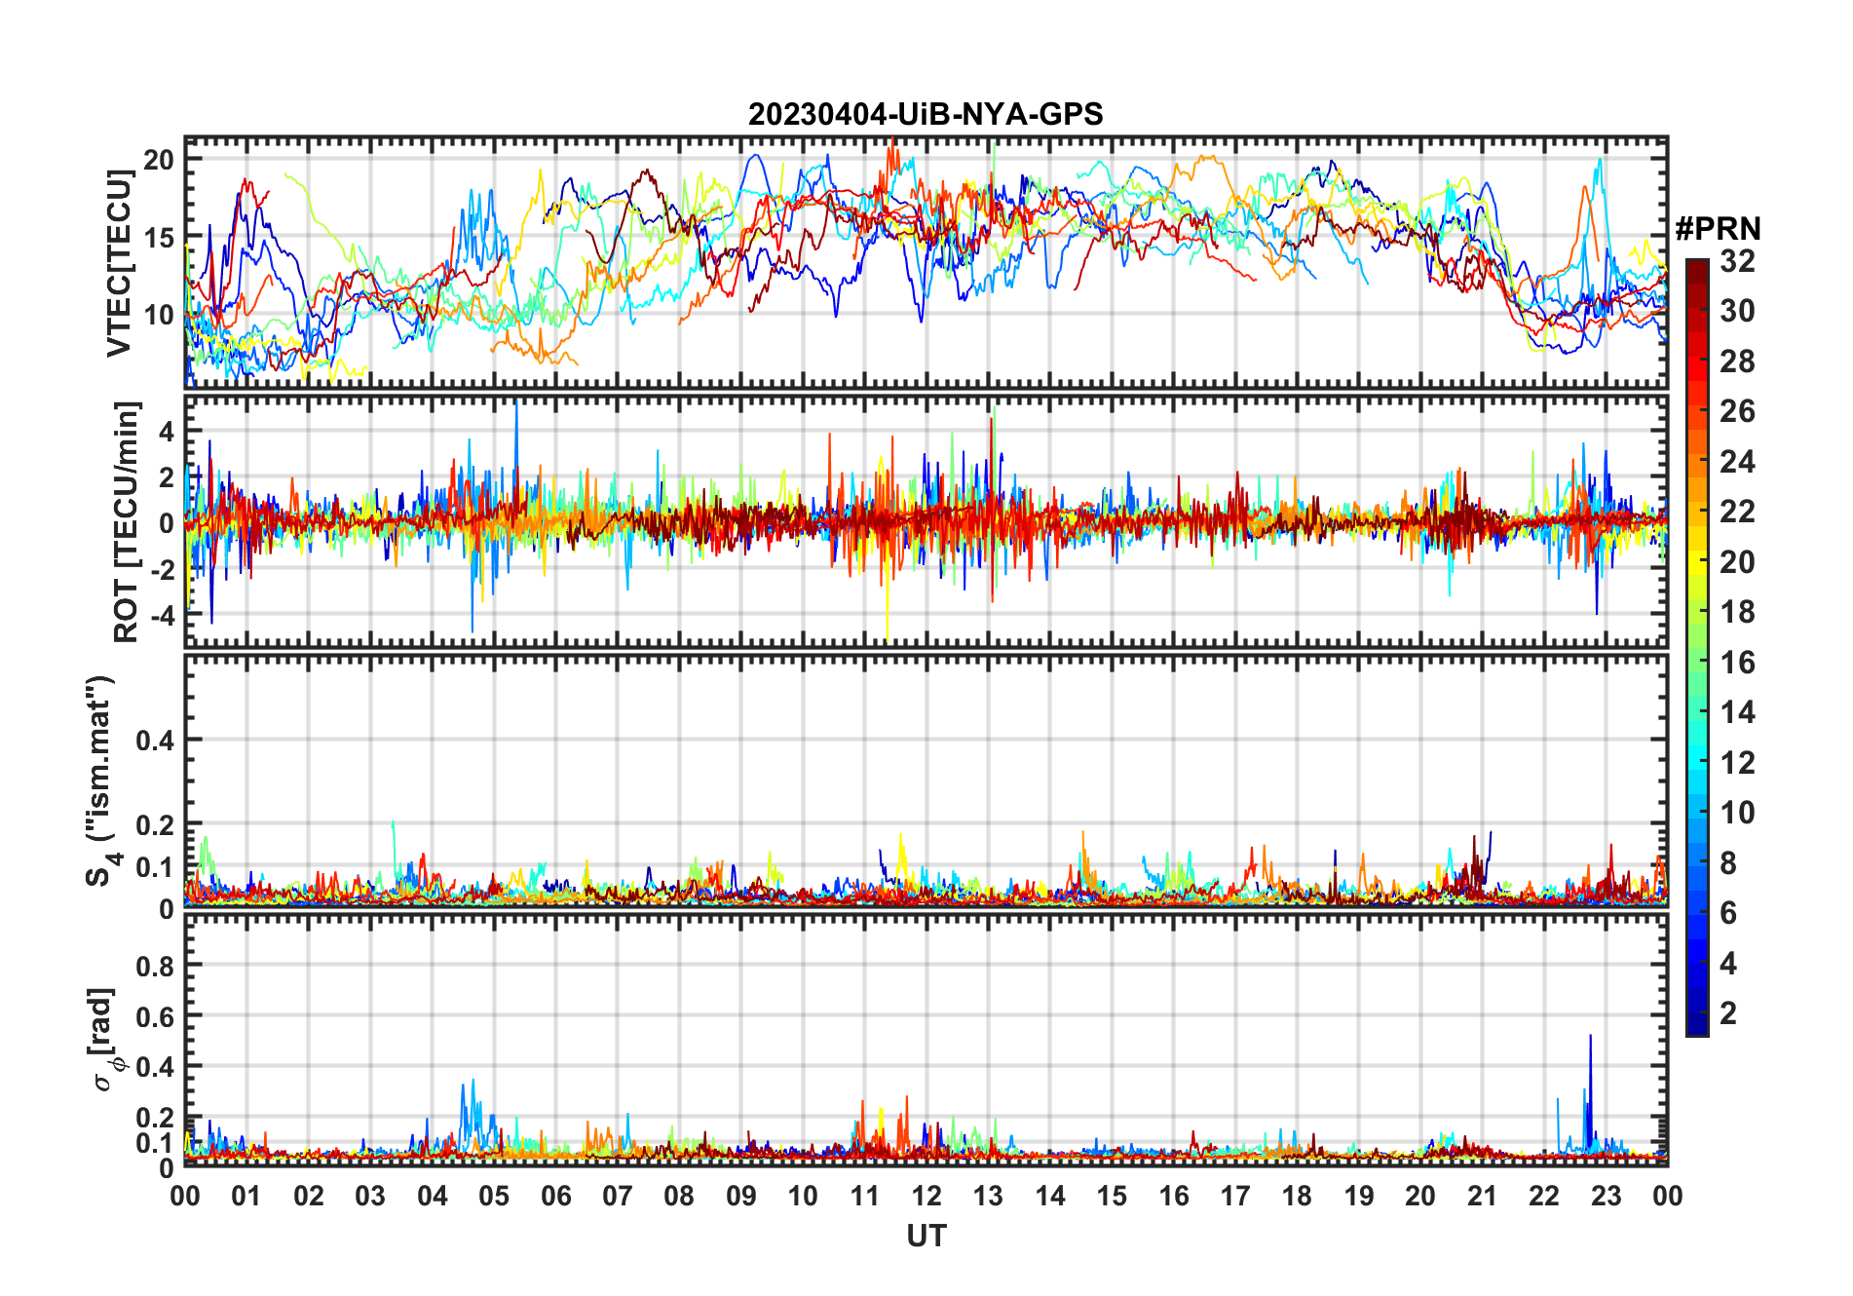Select hour "03" on the UT axis
The width and height of the screenshot is (1853, 1296).
(x=370, y=1196)
